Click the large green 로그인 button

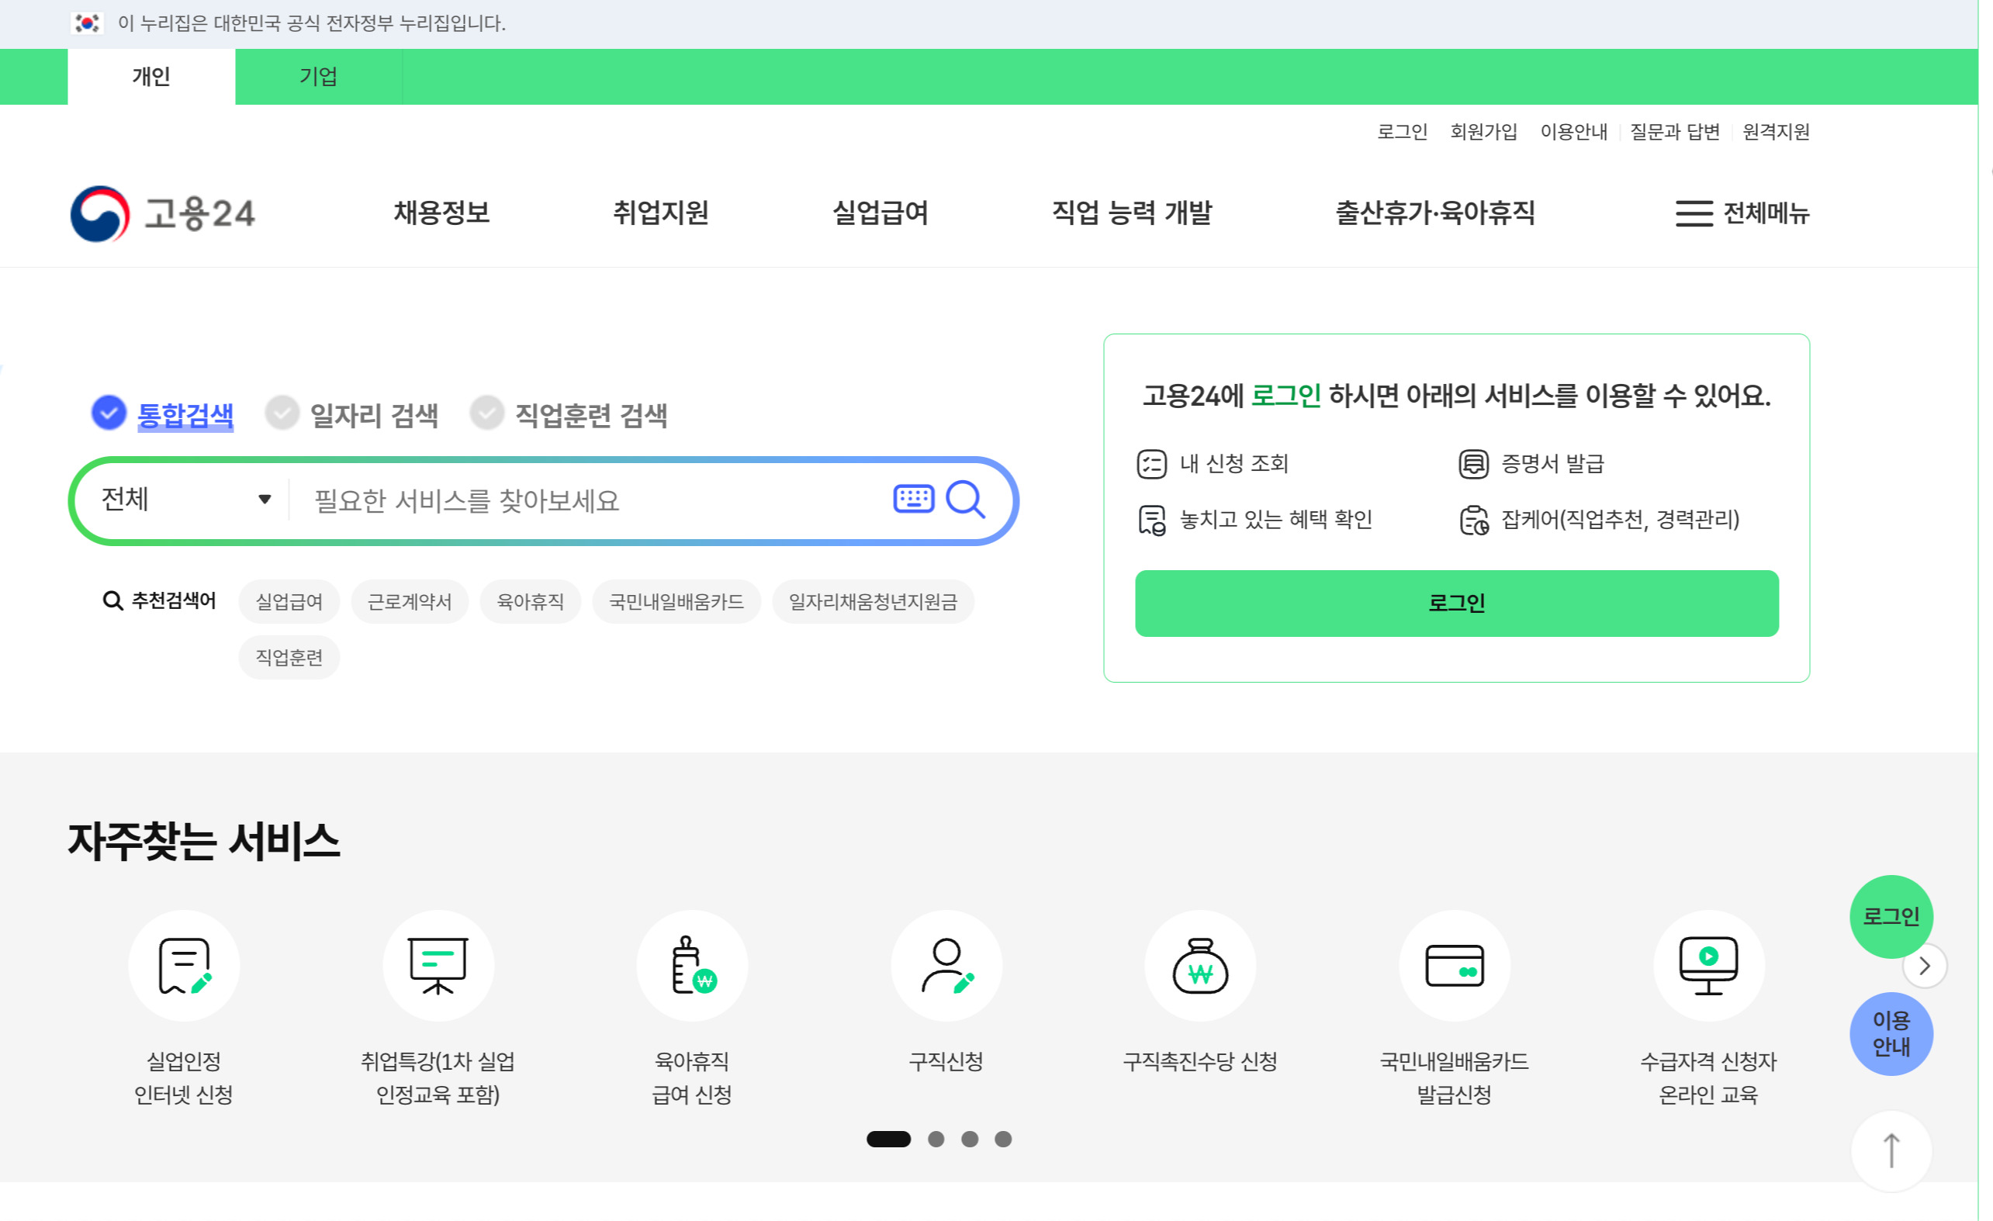pyautogui.click(x=1456, y=604)
